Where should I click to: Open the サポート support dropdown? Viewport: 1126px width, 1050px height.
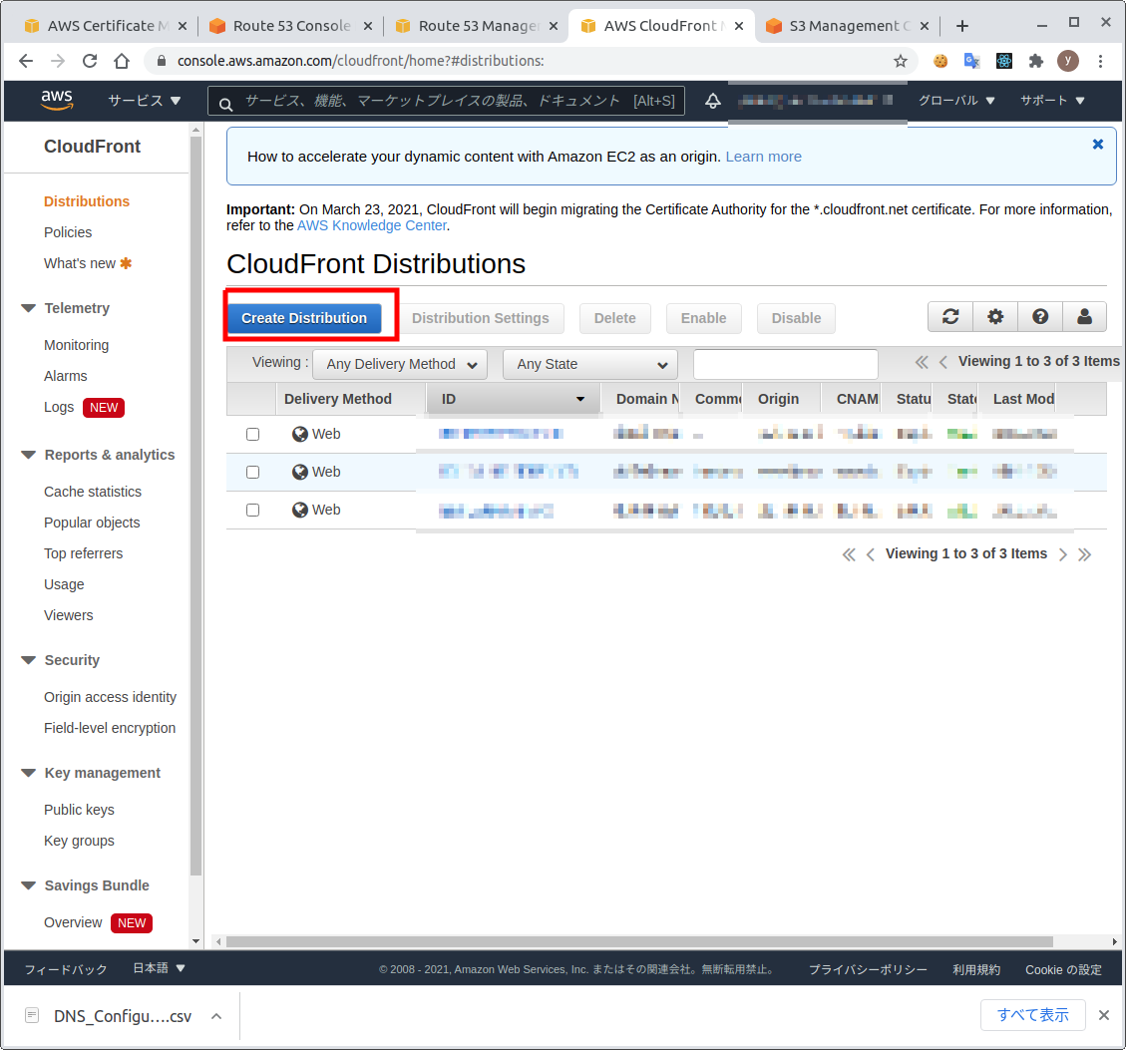click(1052, 101)
